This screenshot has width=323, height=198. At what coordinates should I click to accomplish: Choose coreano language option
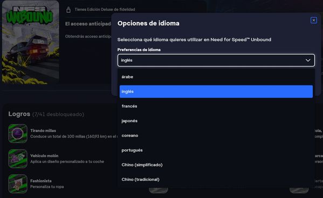coord(216,136)
